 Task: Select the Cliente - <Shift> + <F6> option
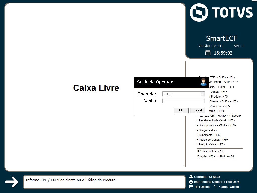(x=224, y=101)
